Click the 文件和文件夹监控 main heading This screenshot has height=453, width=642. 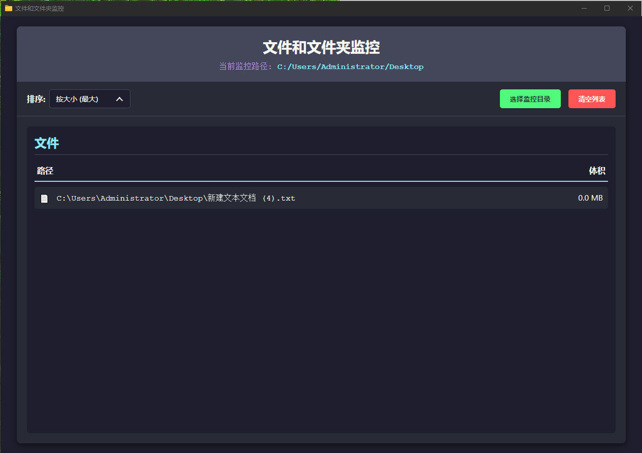(x=321, y=48)
